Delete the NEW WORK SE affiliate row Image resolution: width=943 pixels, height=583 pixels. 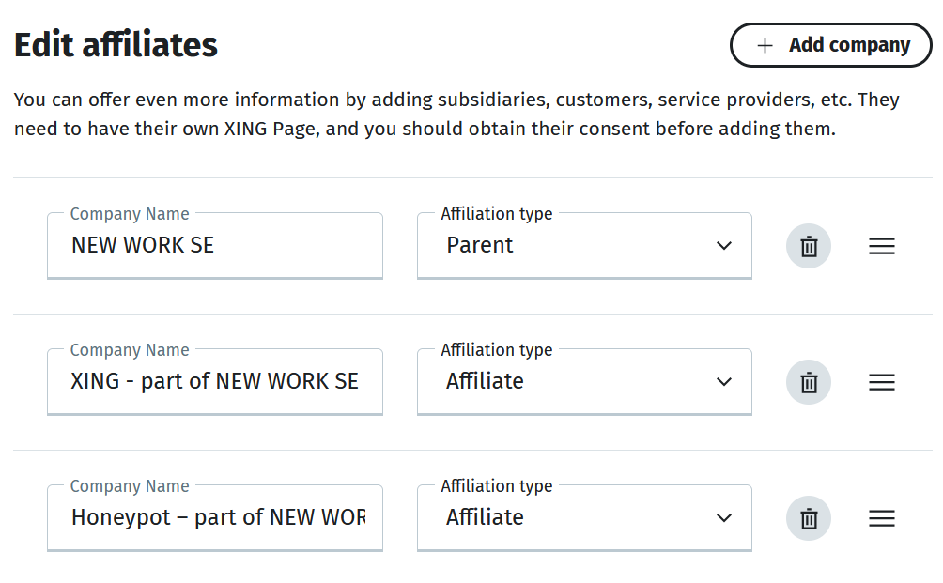[x=808, y=246]
